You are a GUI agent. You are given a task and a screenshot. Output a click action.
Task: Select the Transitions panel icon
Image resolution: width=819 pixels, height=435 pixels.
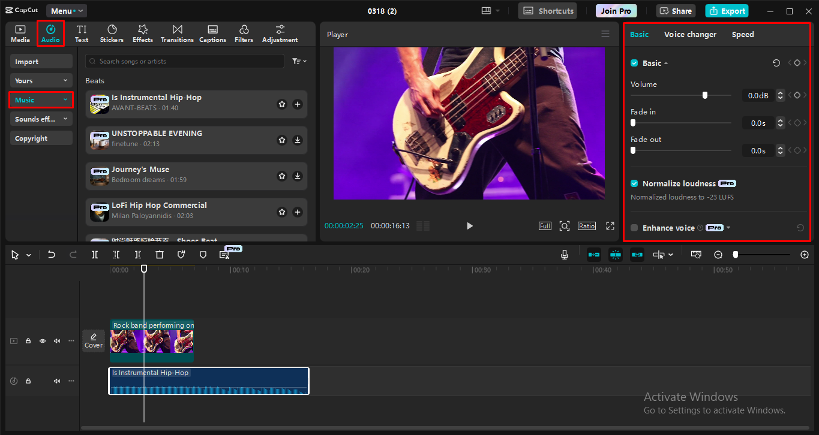(176, 33)
